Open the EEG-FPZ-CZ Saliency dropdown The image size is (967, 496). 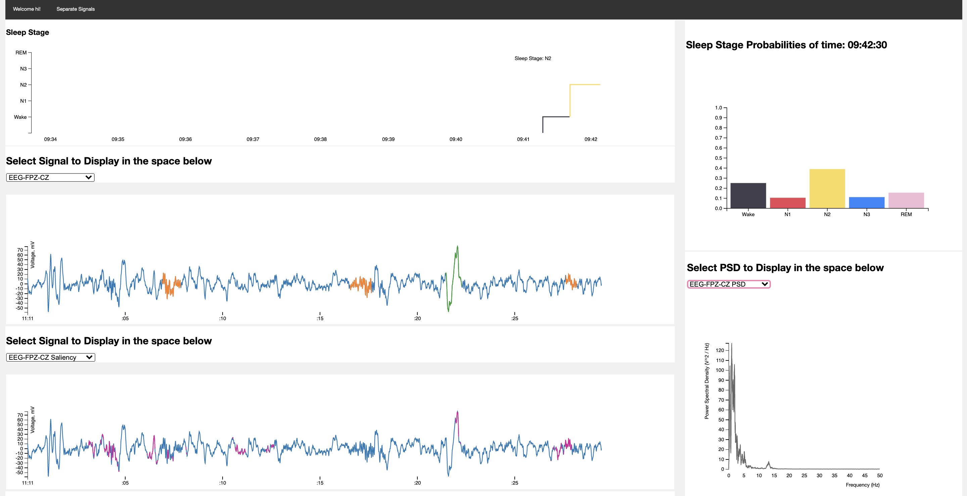pyautogui.click(x=50, y=357)
